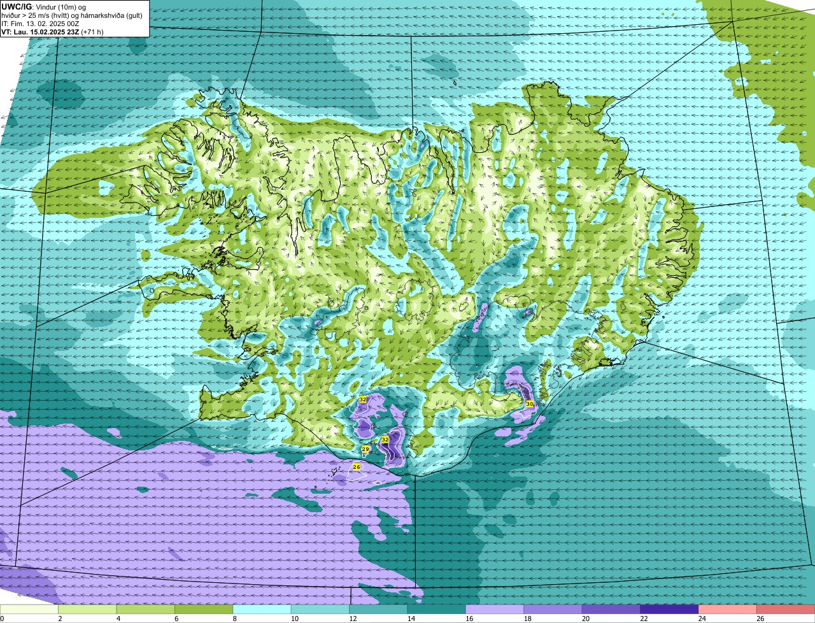Select the 20–22 m/s violet legend swatch

click(x=611, y=610)
